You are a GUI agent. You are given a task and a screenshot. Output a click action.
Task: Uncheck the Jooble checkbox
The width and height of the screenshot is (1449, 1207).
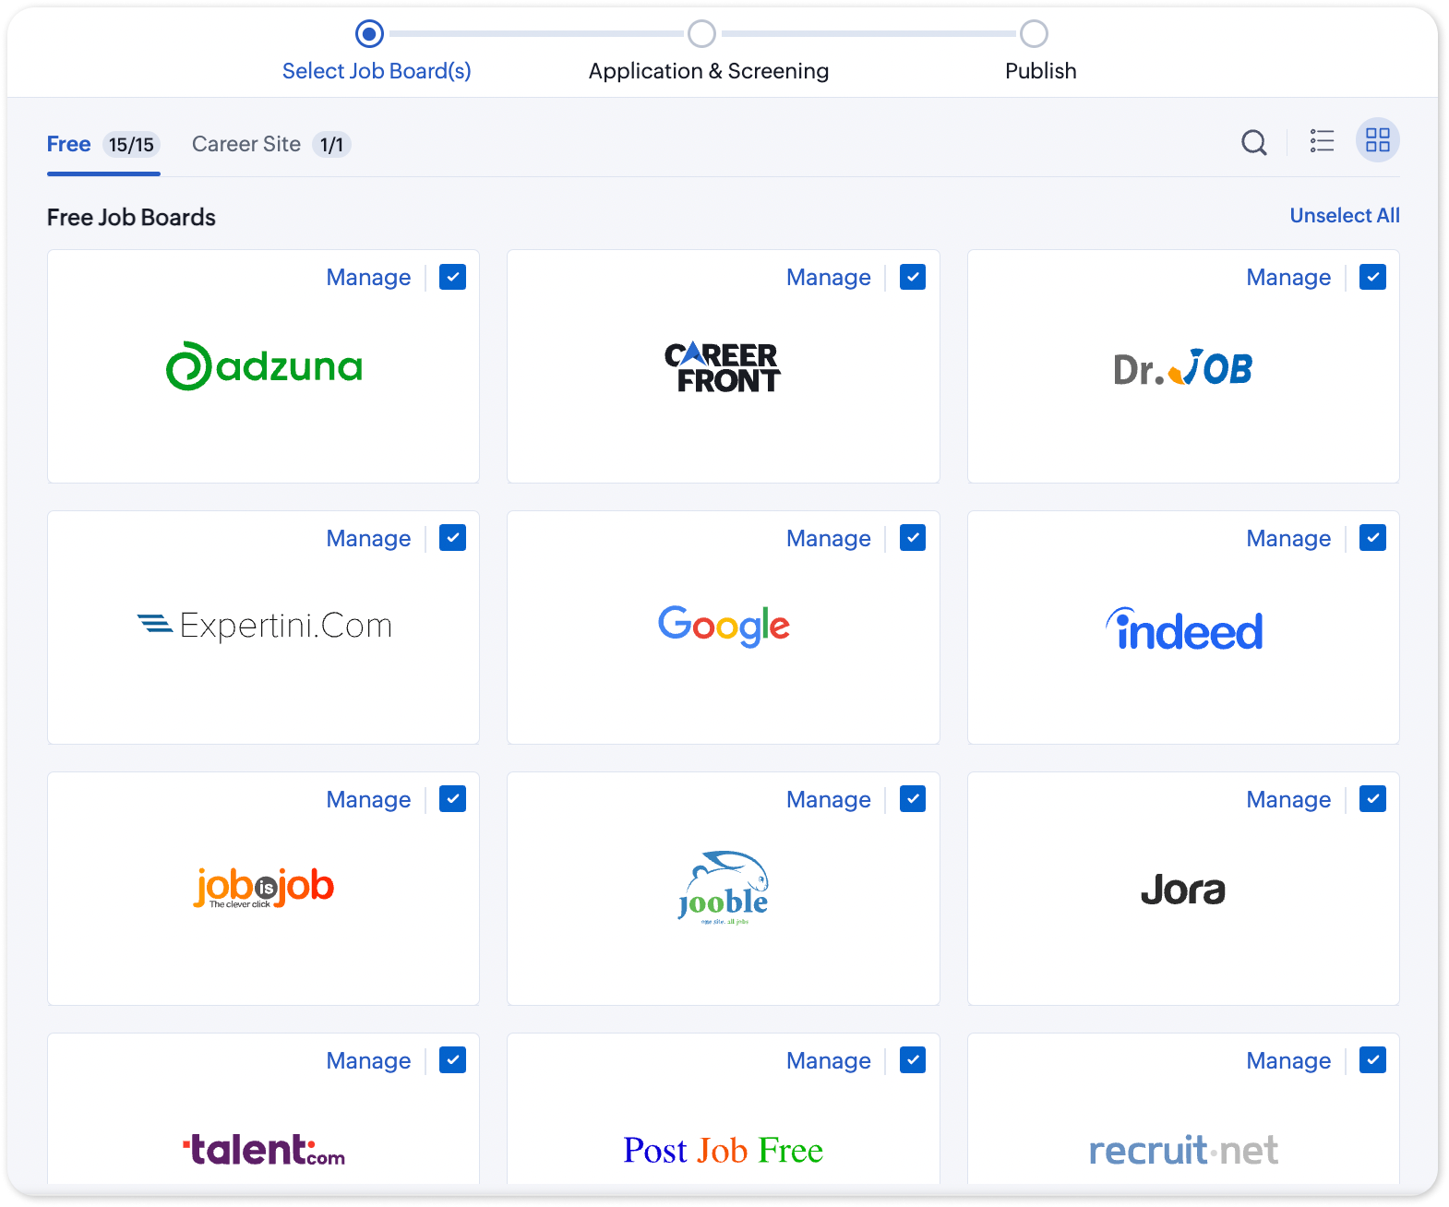click(913, 799)
